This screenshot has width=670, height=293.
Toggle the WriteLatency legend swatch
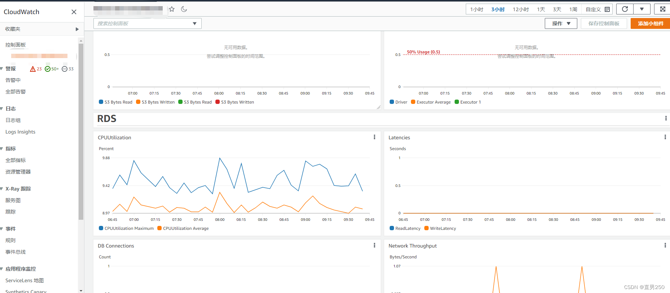coord(426,228)
